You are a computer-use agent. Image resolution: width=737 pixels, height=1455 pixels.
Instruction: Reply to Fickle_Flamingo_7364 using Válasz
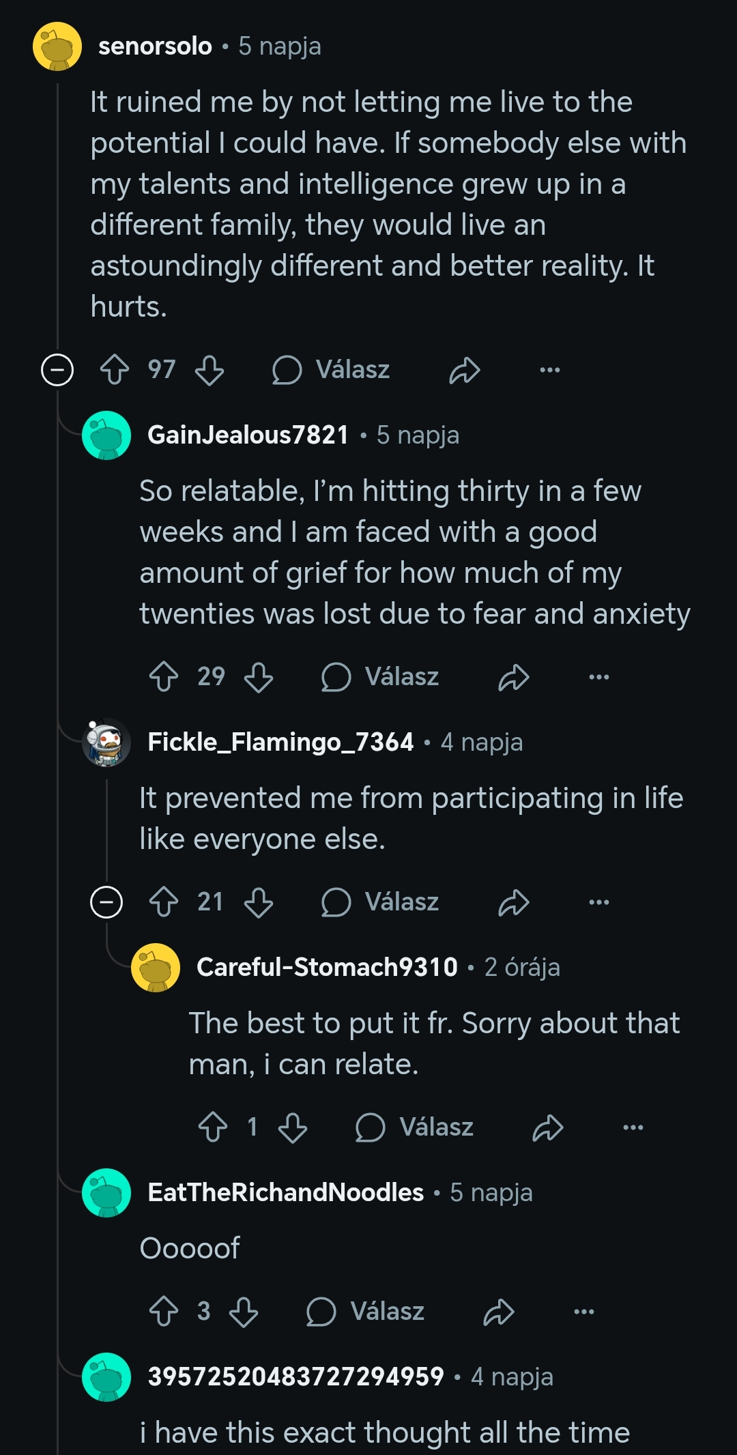coord(380,902)
